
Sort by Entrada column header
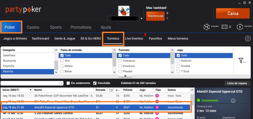pos(100,90)
